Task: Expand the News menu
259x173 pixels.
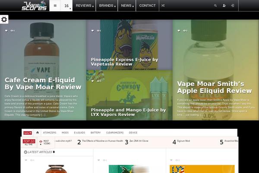Action: [127, 6]
